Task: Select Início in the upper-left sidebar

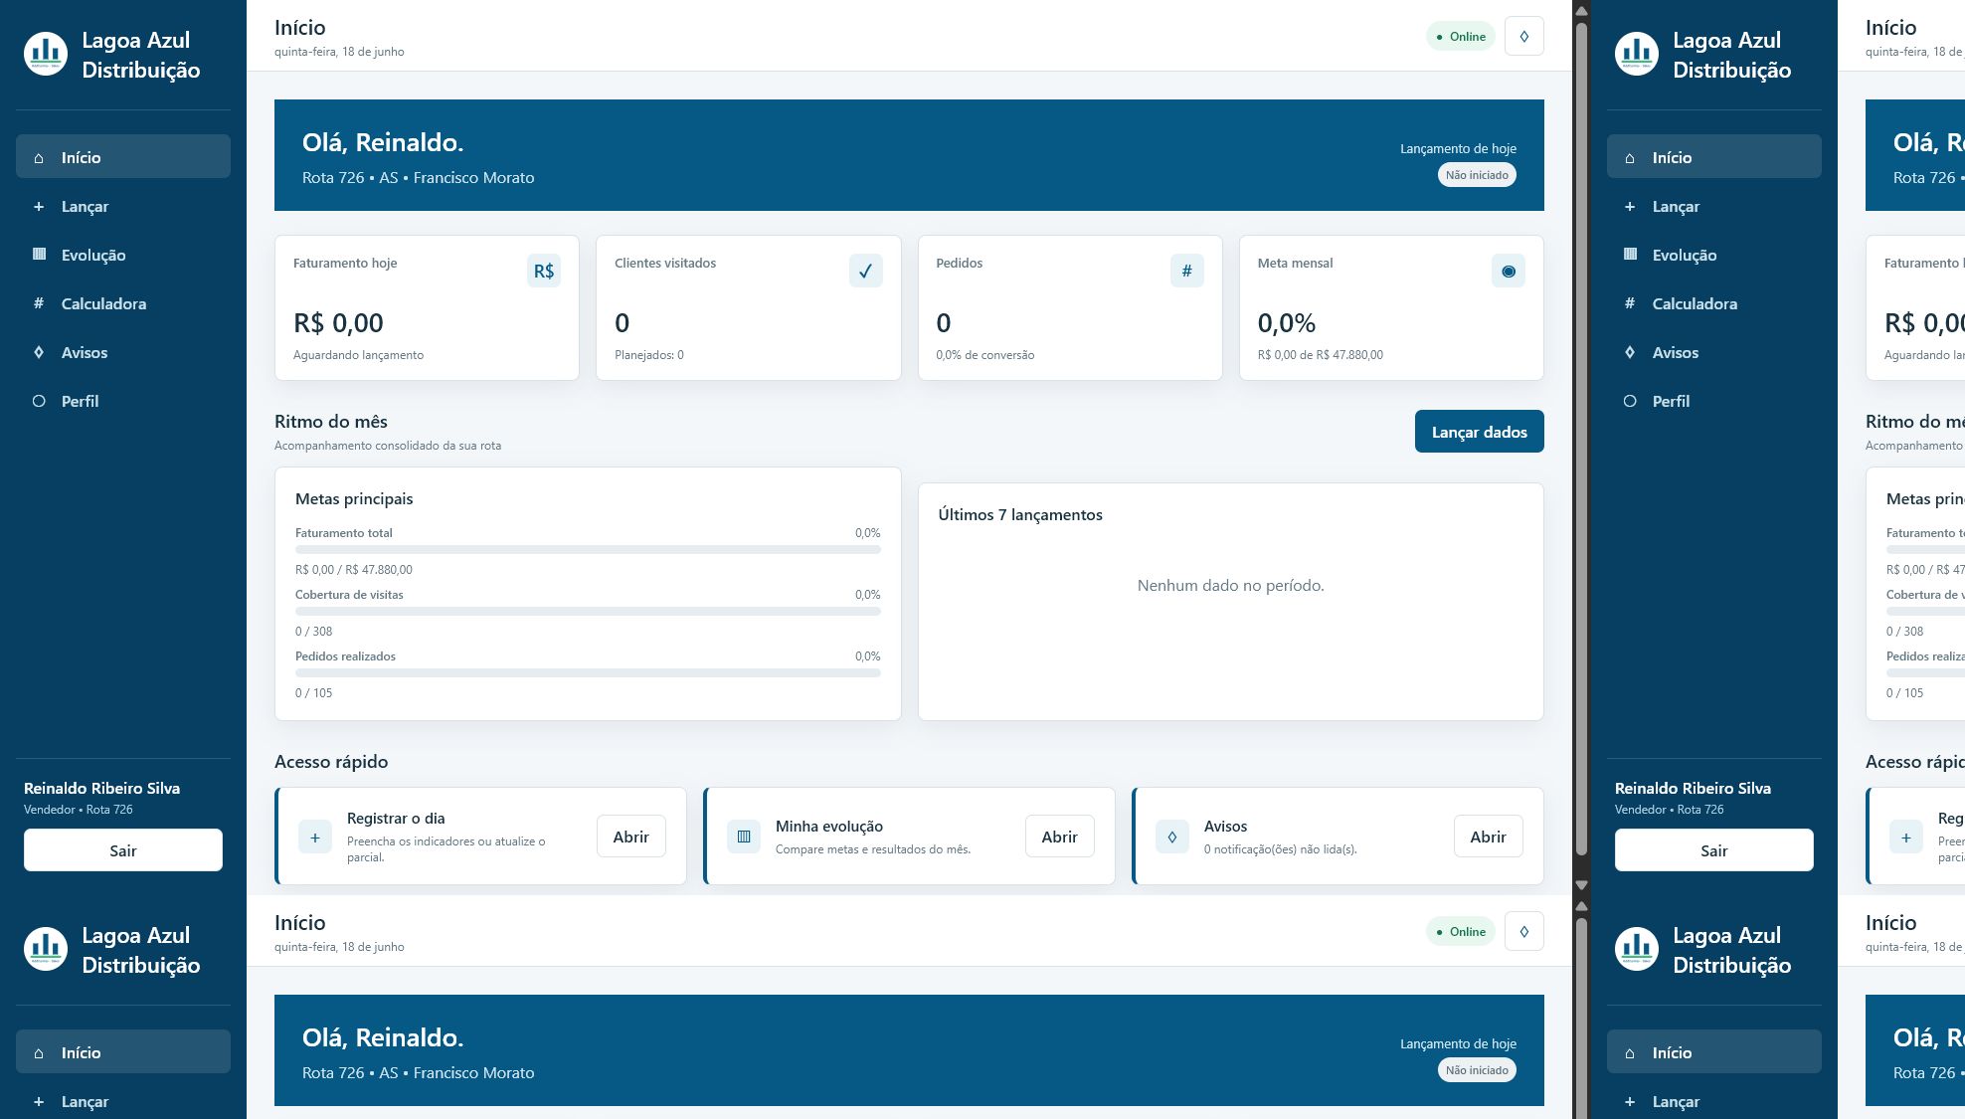Action: click(123, 157)
